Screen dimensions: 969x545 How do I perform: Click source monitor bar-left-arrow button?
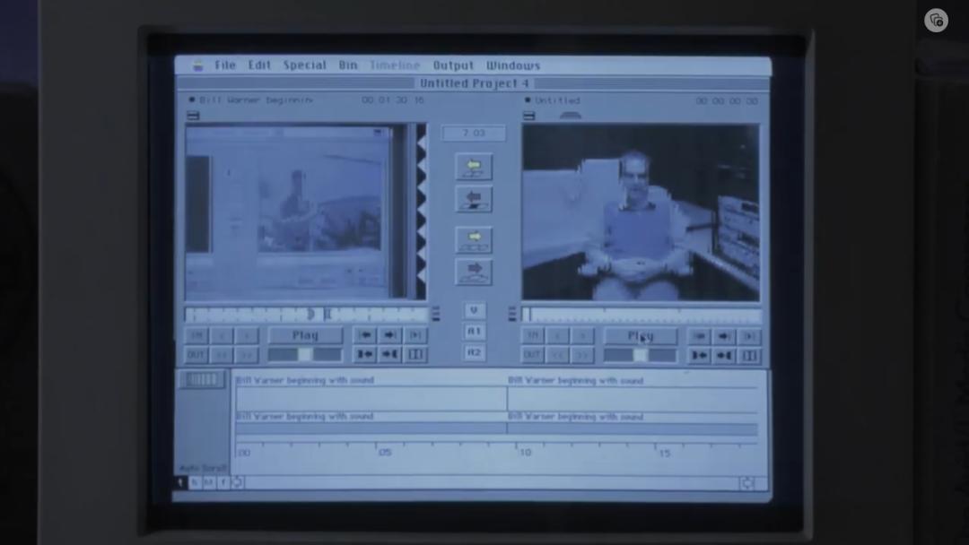[364, 354]
